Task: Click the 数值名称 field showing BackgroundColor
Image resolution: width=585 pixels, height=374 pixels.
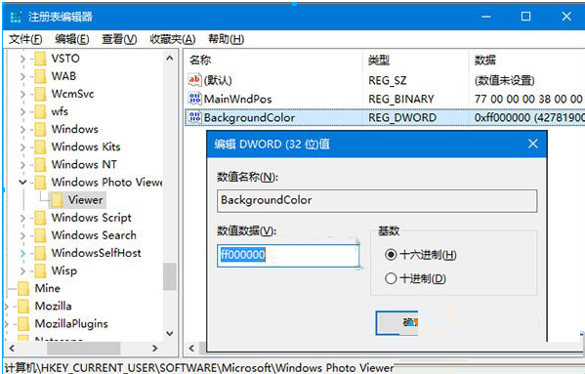Action: pyautogui.click(x=377, y=200)
